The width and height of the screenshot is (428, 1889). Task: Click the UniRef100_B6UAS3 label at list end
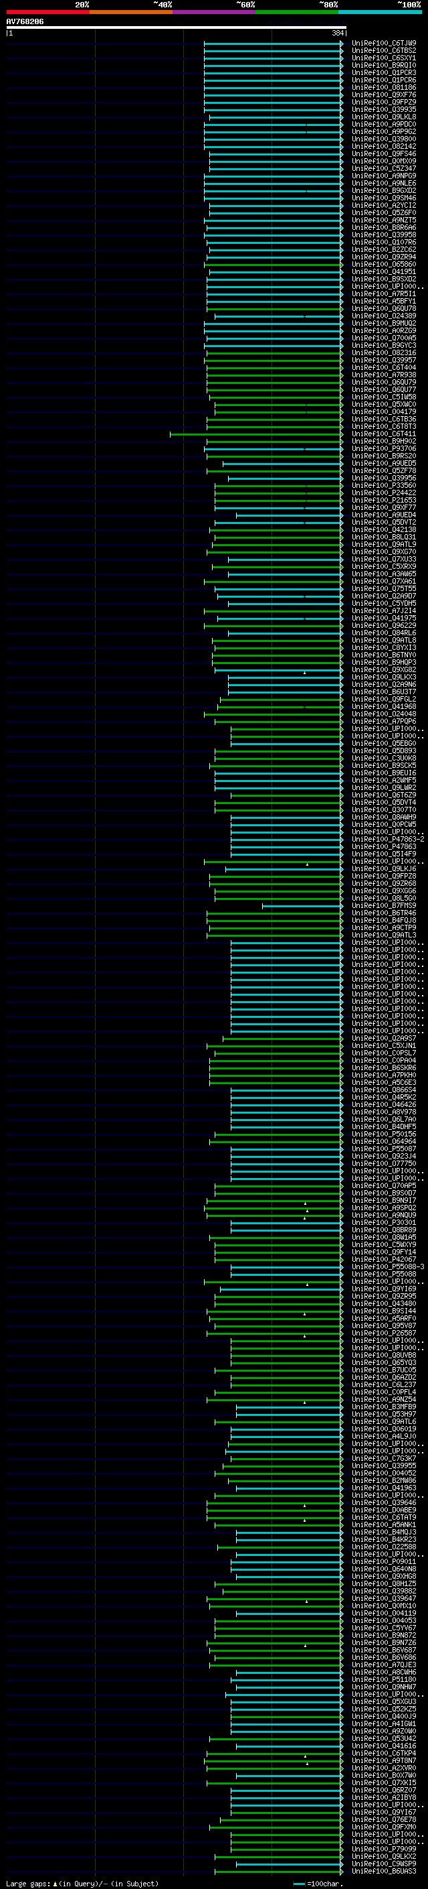384,1872
